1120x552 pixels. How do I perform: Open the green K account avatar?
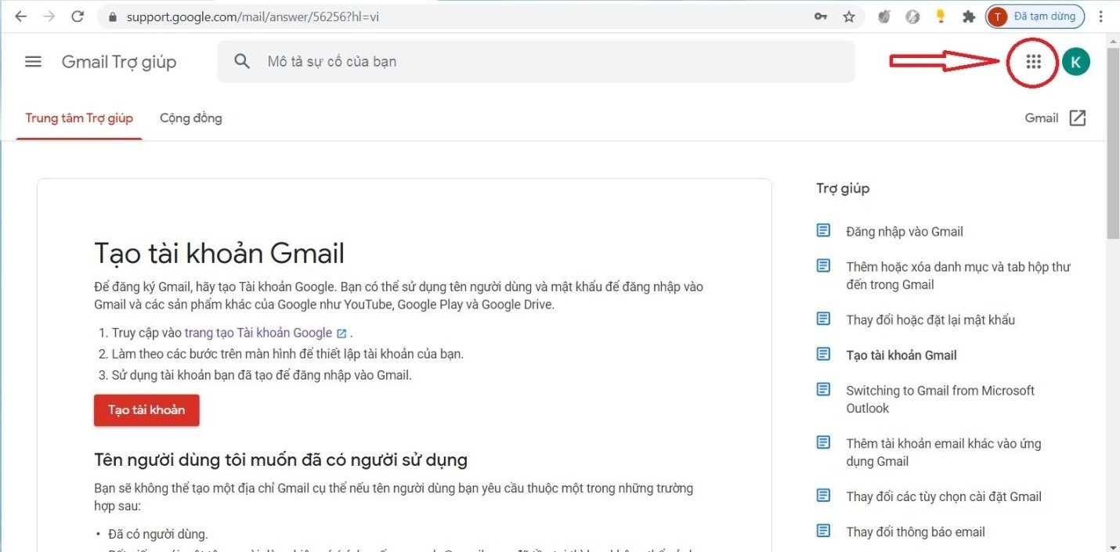pyautogui.click(x=1076, y=61)
